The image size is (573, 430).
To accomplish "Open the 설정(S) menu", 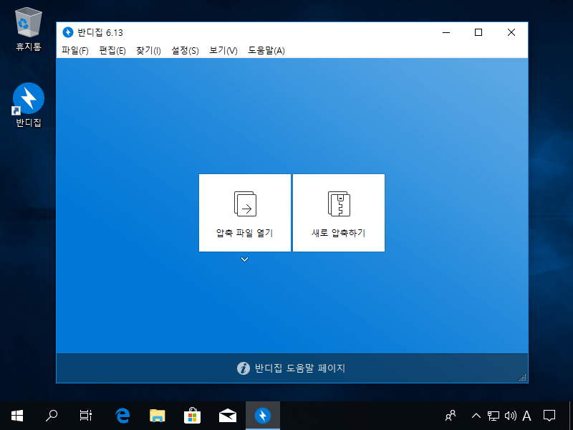I will click(185, 51).
